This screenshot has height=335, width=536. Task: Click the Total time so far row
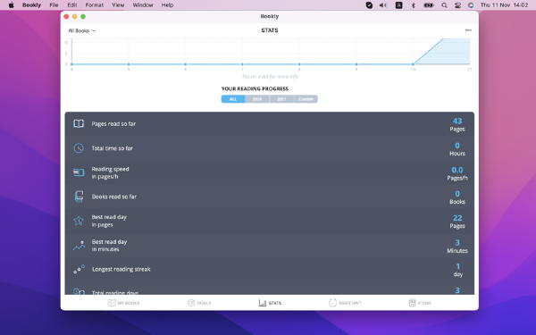tap(270, 148)
